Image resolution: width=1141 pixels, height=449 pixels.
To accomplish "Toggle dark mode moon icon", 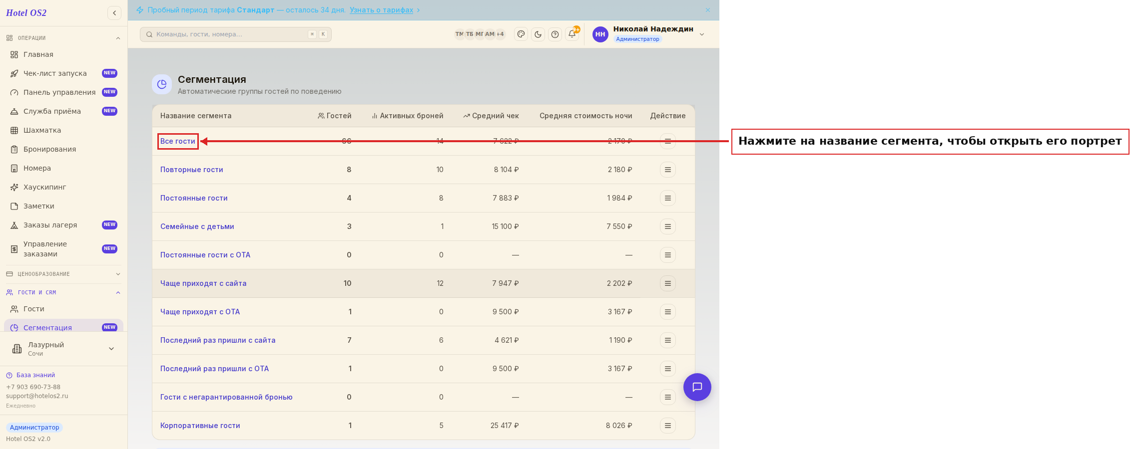I will (x=538, y=34).
